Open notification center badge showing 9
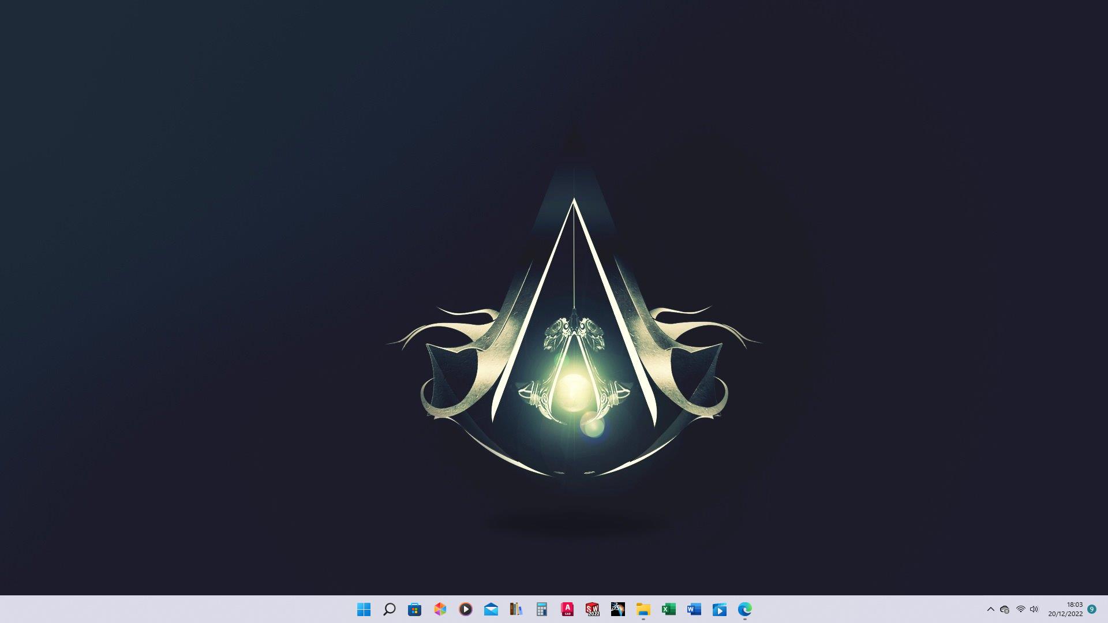The width and height of the screenshot is (1108, 623). click(x=1092, y=609)
